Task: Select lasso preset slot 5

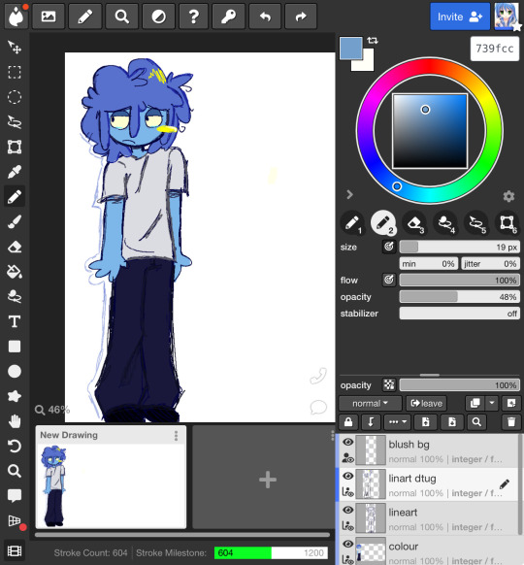Action: click(476, 223)
